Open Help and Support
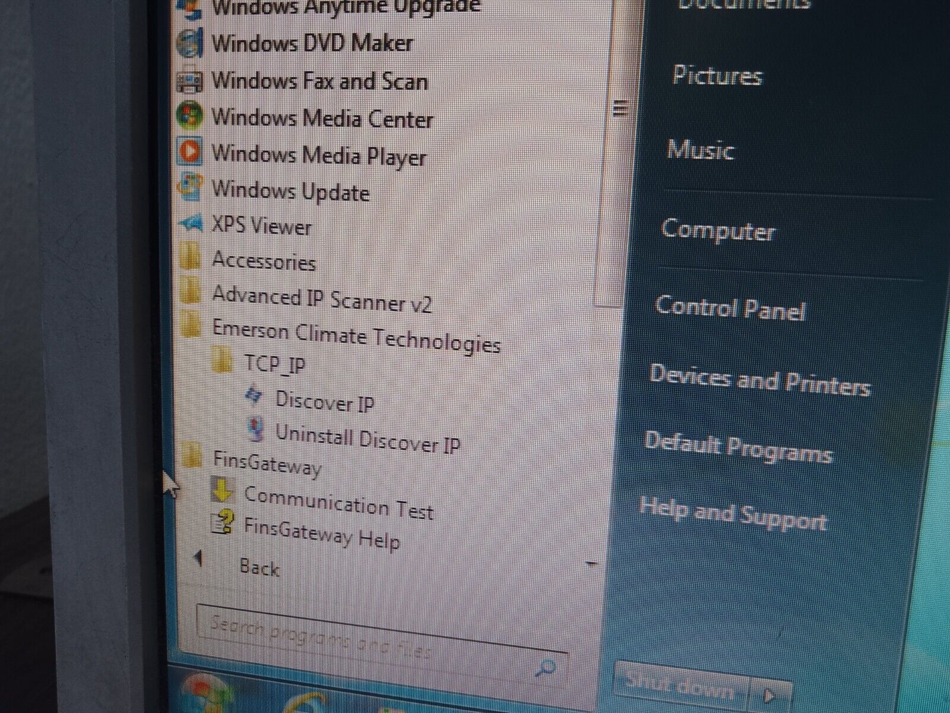 click(733, 514)
